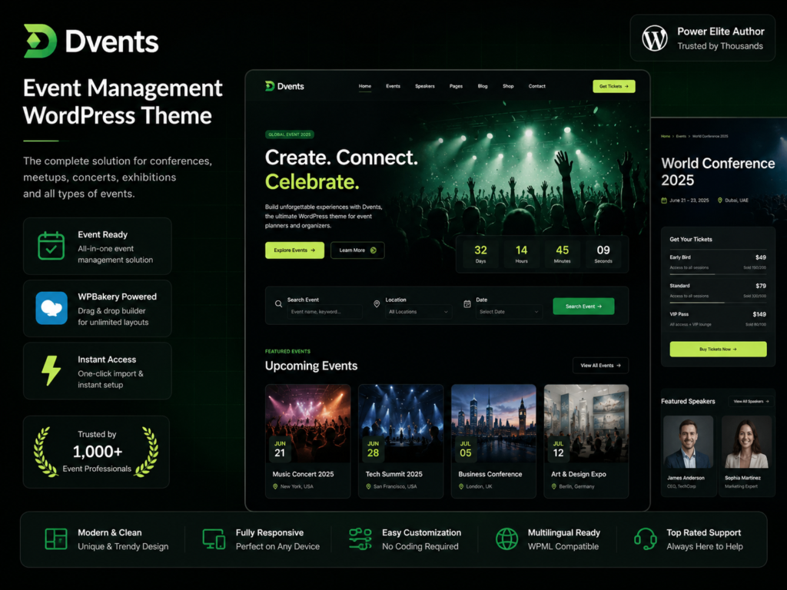
Task: Click the Top Rated Support headset icon
Action: point(646,539)
